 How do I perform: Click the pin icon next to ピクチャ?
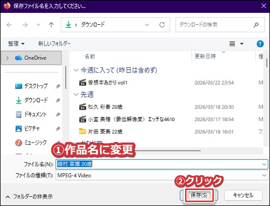coord(58,129)
